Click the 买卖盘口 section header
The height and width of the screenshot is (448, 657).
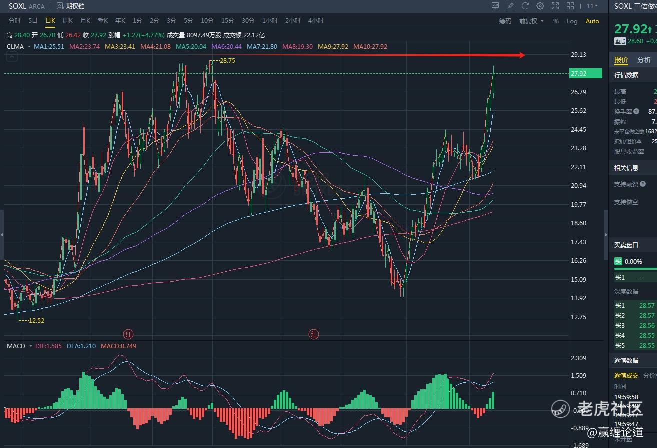[626, 245]
